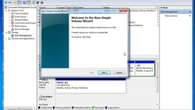This screenshot has width=195, height=110.
Task: Click the console tree horizontal scrollbar thumb
Action: click(x=19, y=108)
